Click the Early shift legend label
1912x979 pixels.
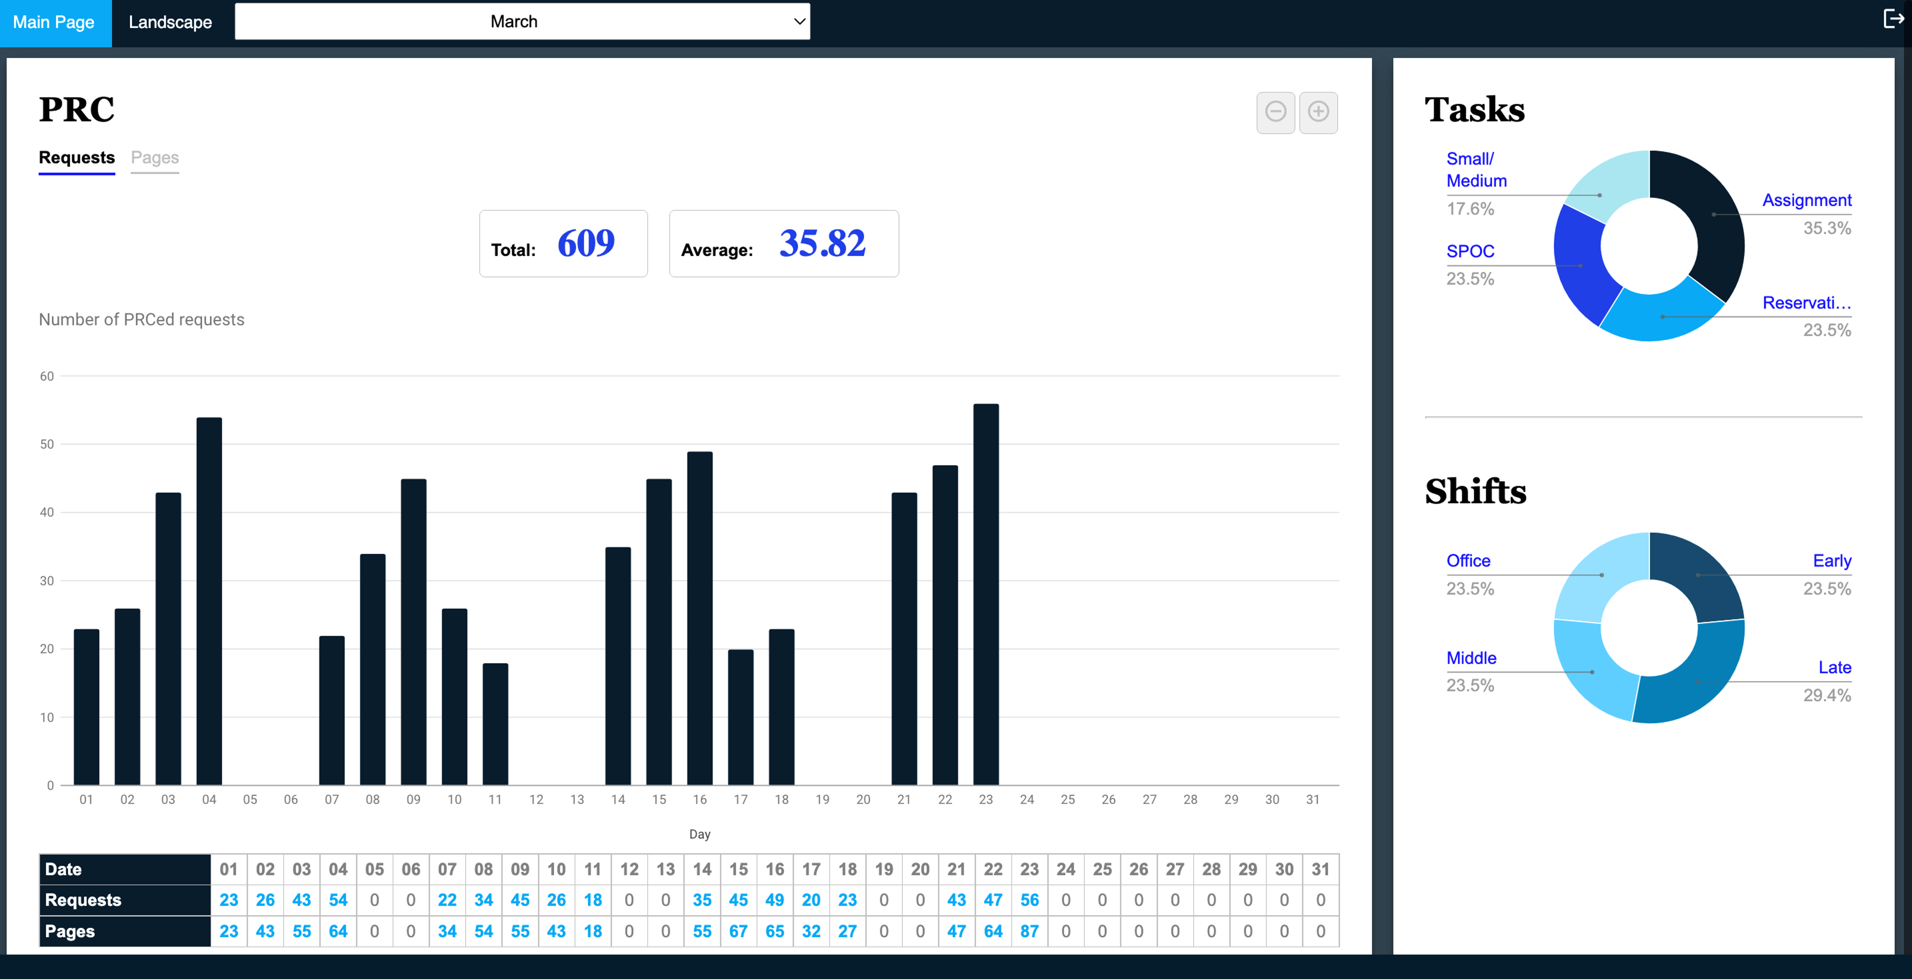1831,561
